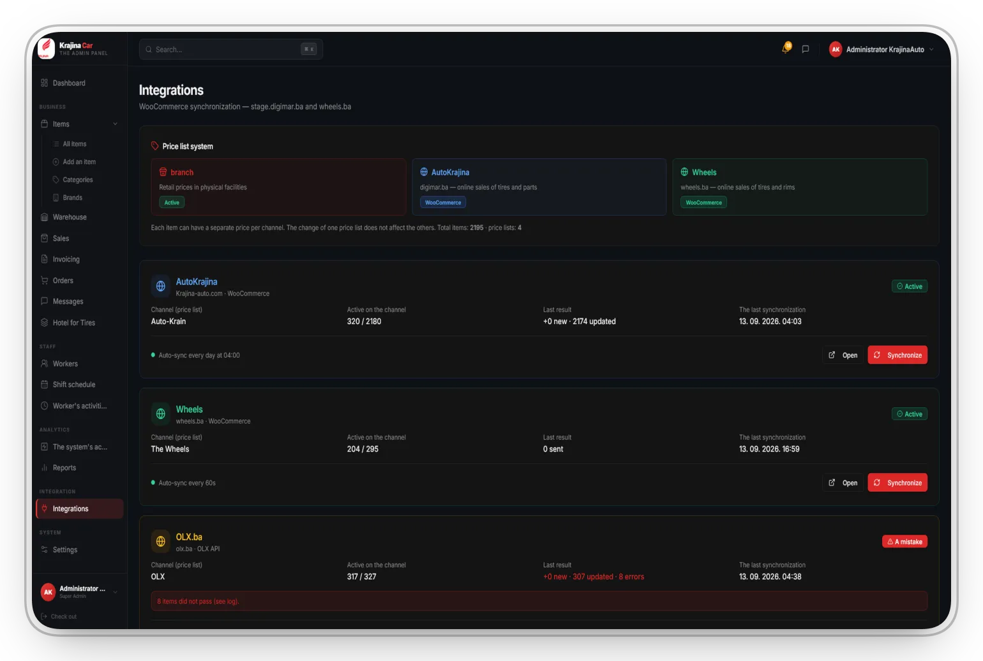This screenshot has width=983, height=661.
Task: Click the AutoKrajina globe icon in integration card
Action: [x=161, y=286]
